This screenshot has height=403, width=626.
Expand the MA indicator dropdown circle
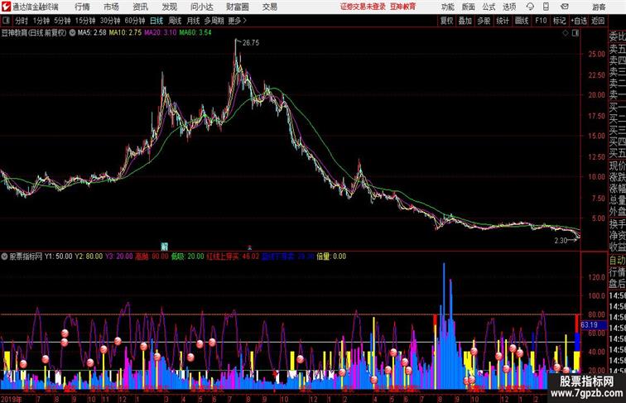[72, 33]
